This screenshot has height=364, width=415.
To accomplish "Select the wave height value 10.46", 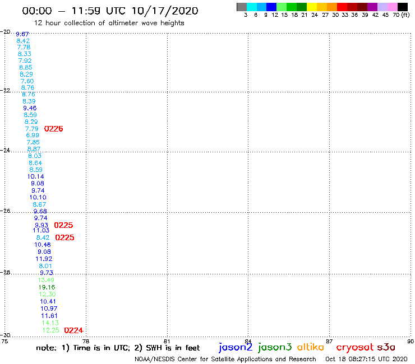I will tap(43, 245).
